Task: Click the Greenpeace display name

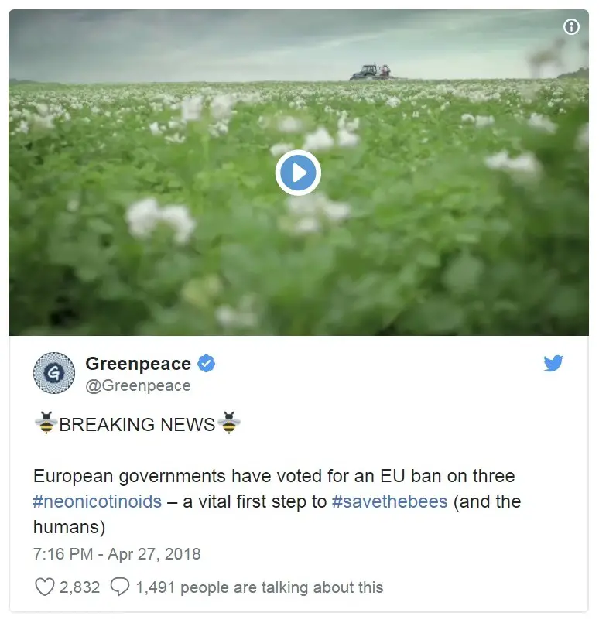Action: [x=139, y=364]
